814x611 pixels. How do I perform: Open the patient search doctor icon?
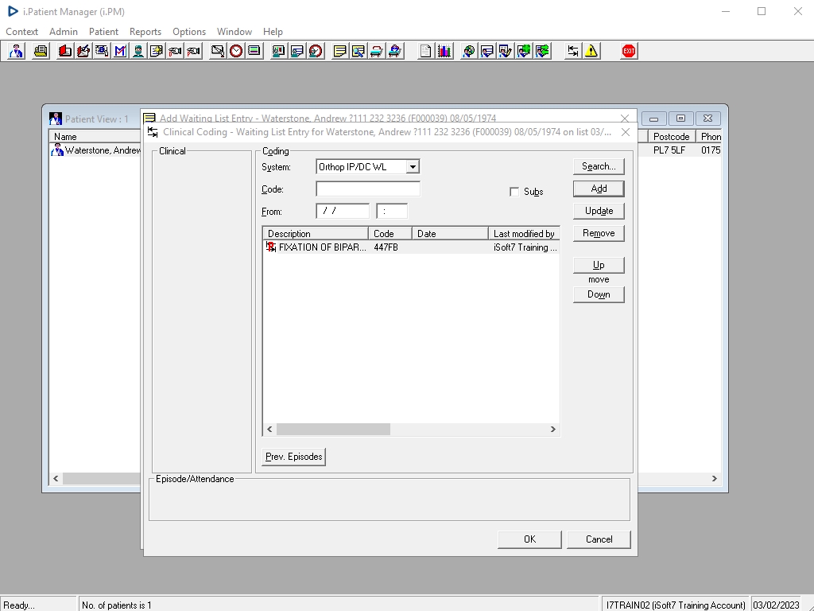click(16, 51)
